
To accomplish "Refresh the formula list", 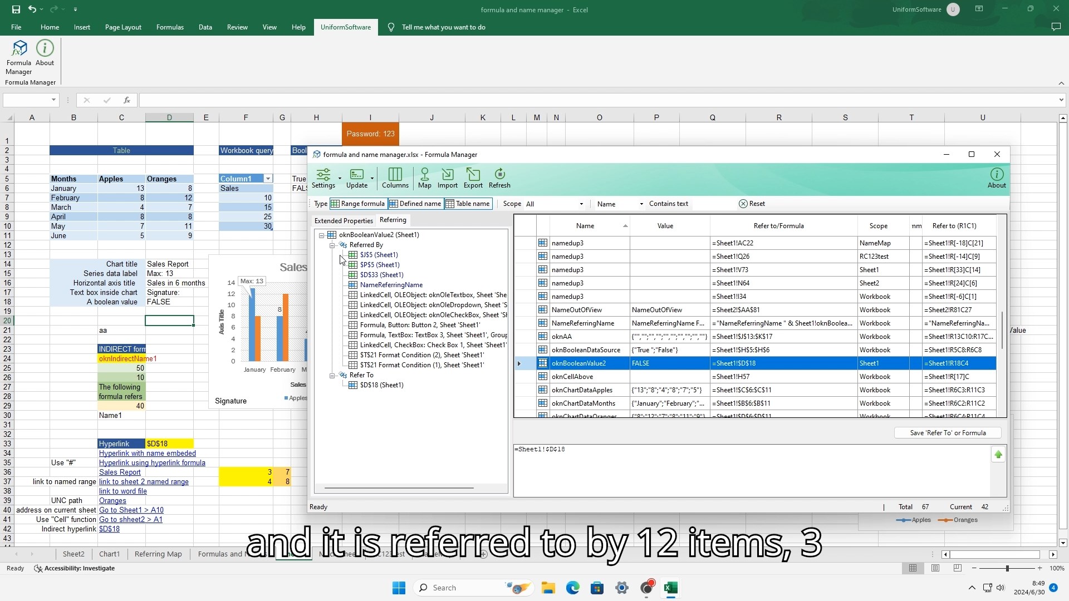I will tap(499, 178).
